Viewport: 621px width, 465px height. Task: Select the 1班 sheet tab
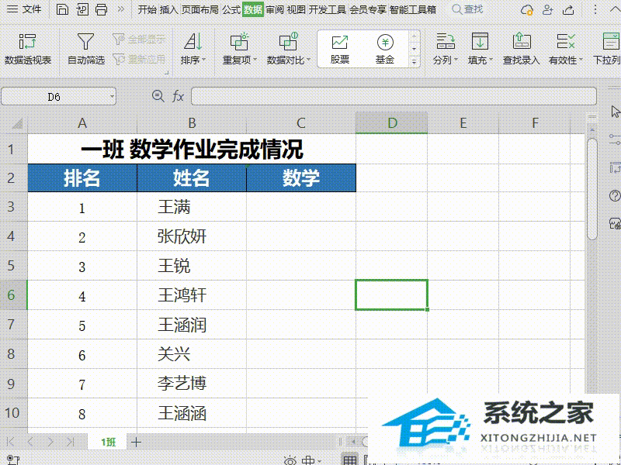pyautogui.click(x=107, y=442)
